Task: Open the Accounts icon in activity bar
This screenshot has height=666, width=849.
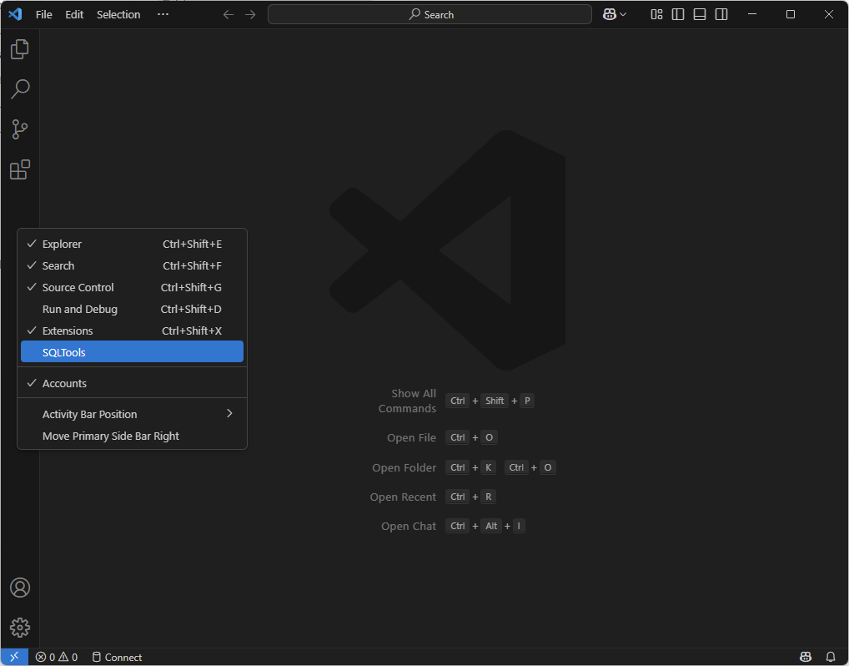Action: [x=20, y=588]
